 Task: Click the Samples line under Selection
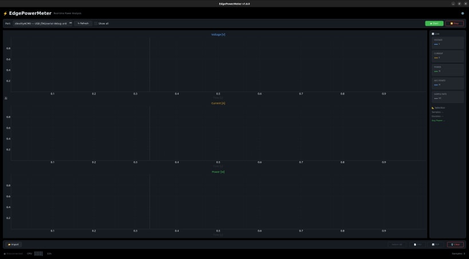(438, 112)
